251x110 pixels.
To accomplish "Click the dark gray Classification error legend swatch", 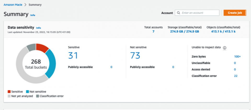I will [x=37, y=96].
